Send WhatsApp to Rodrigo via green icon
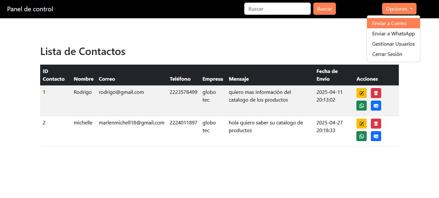Viewport: 439px width, 198px height. (x=362, y=106)
